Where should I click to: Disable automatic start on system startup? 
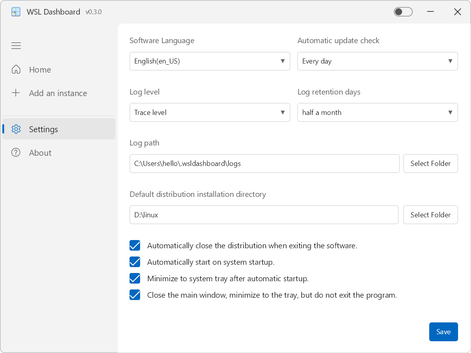click(135, 262)
